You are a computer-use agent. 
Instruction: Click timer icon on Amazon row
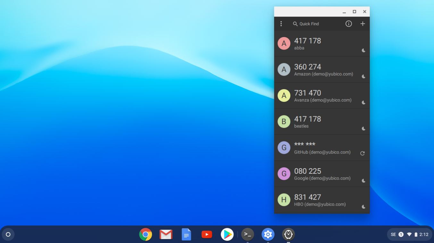[363, 77]
